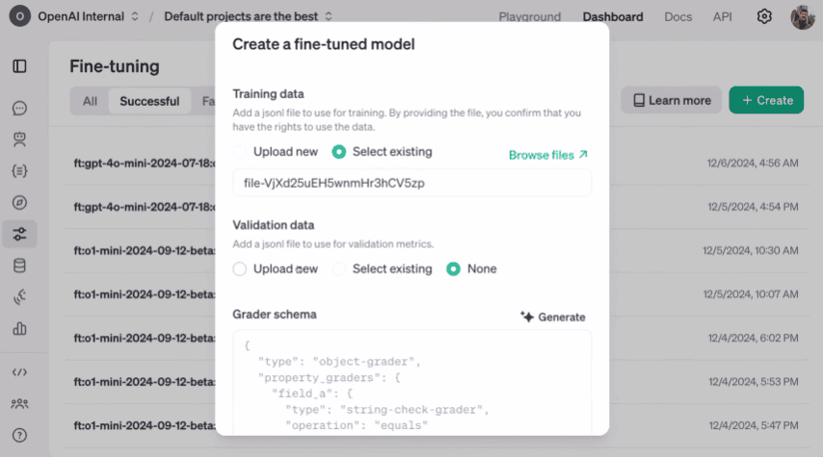Open API keys code brackets icon
Viewport: 823px width, 457px height.
coord(19,372)
